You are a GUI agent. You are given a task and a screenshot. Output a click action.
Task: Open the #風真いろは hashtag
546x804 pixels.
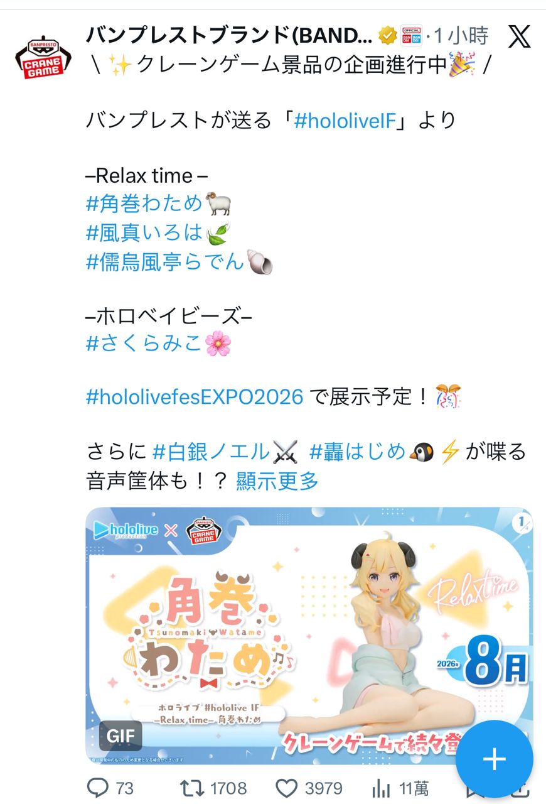144,233
